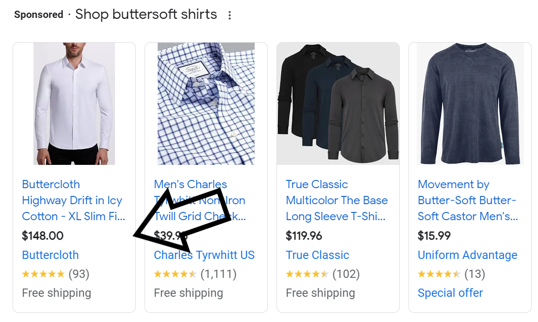Open the Movement by Butter-Soft Castor listing
The width and height of the screenshot is (538, 322).
pos(467,200)
